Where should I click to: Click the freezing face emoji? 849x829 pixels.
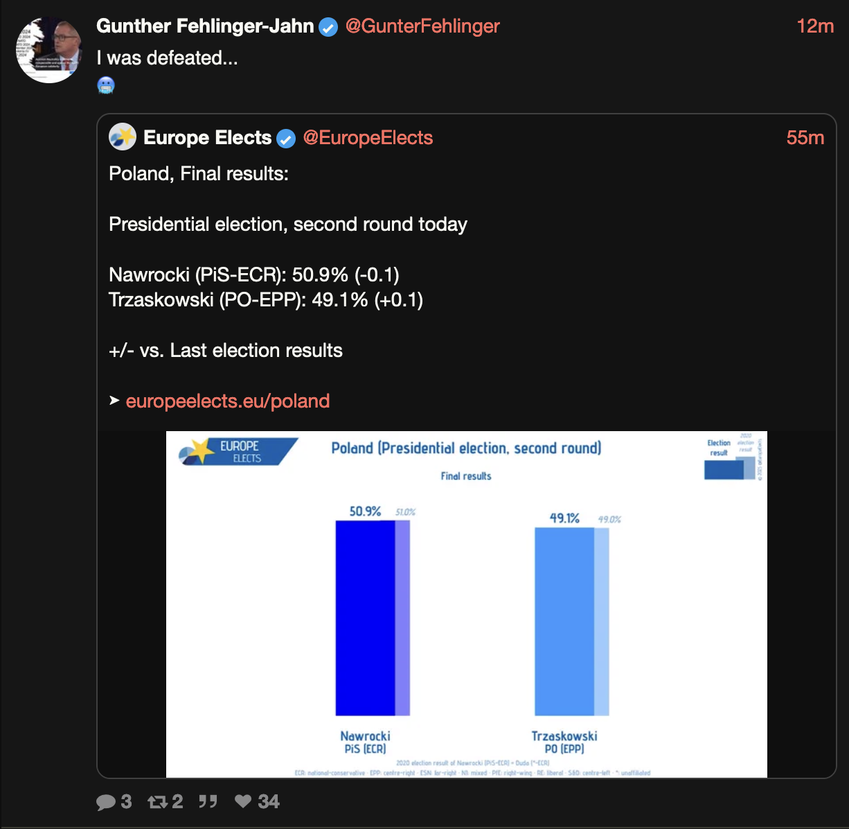pos(106,85)
